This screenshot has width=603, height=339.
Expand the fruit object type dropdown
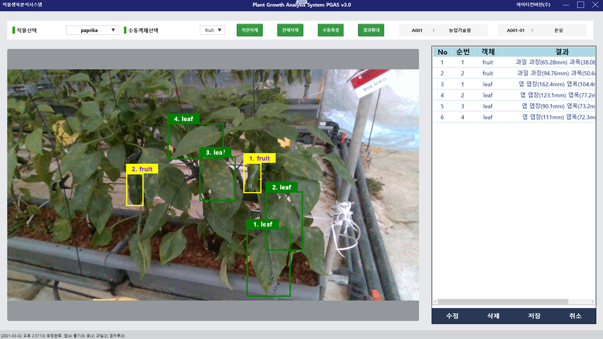(x=212, y=30)
